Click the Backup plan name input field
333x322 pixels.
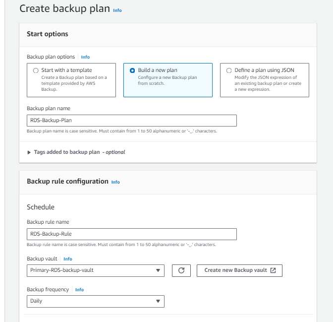point(131,121)
